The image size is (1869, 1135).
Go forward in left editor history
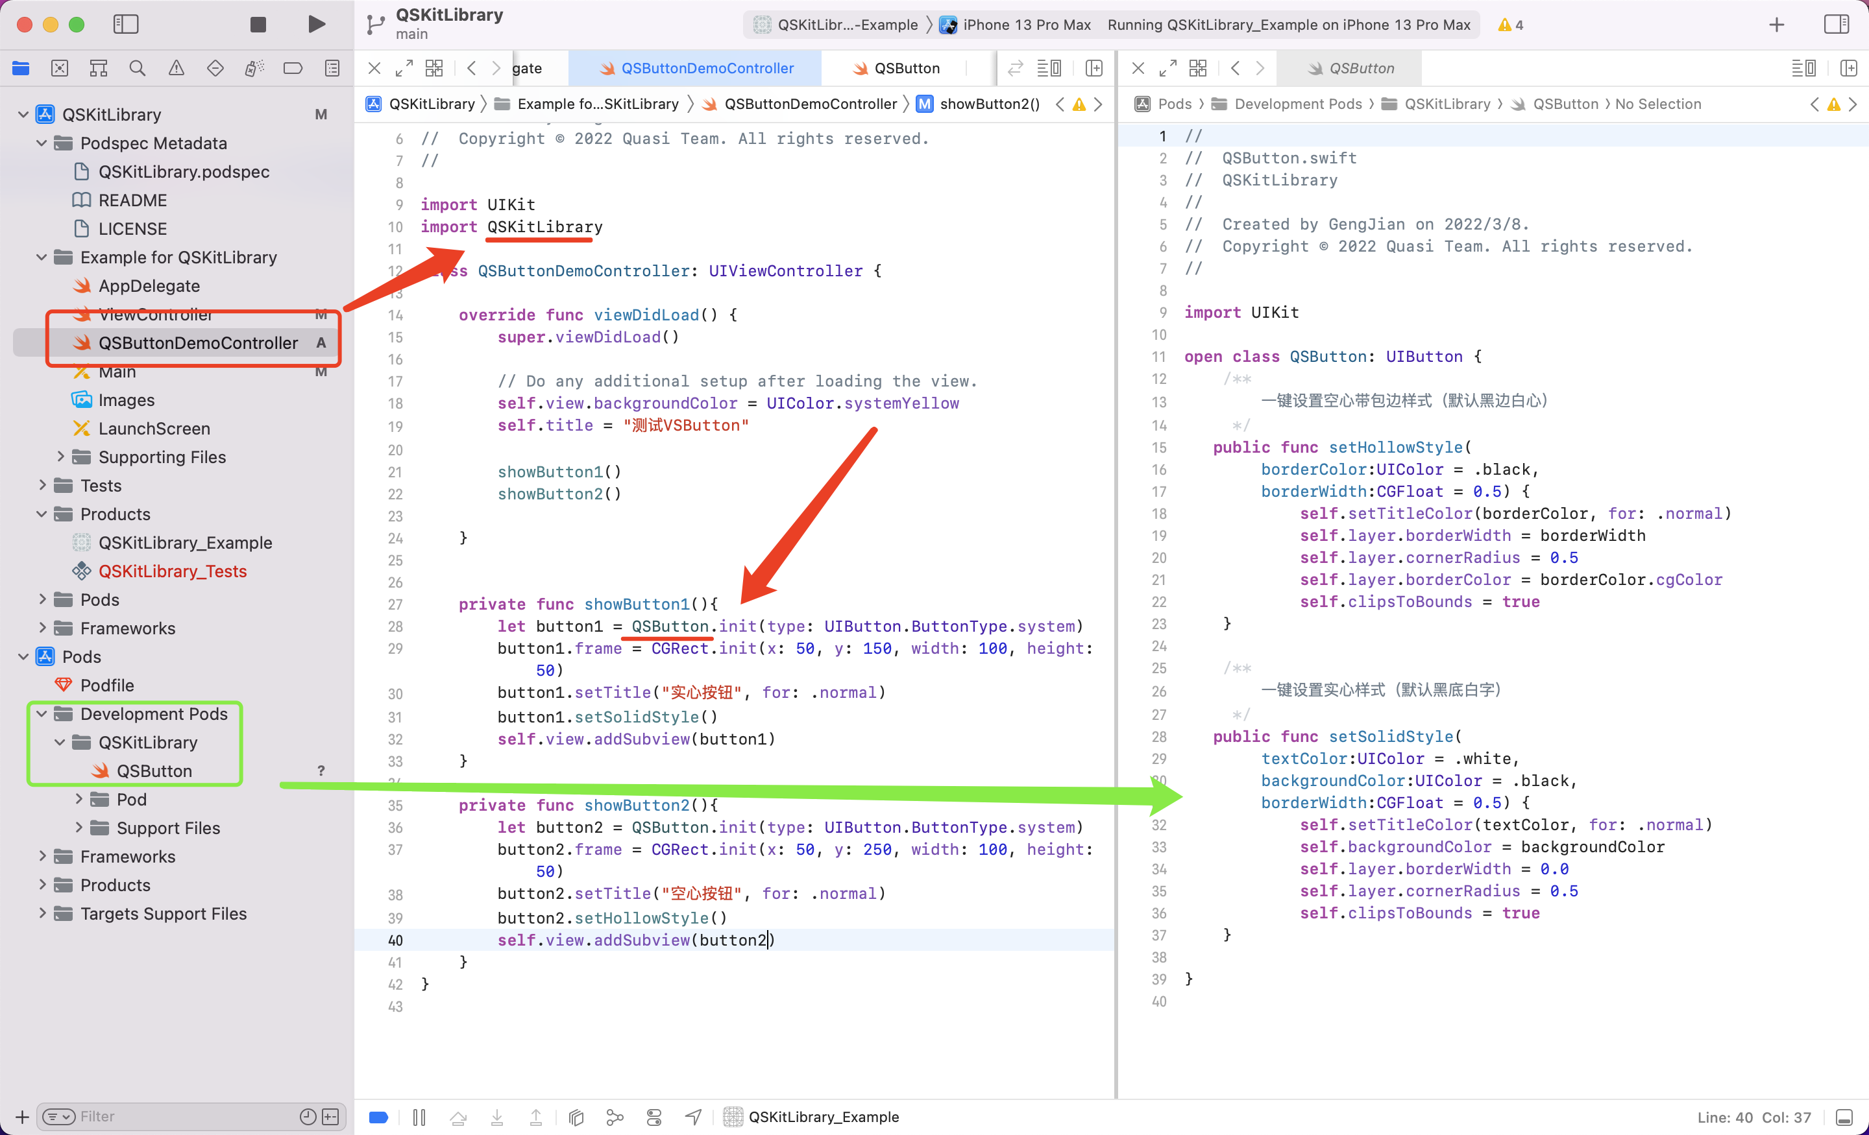[x=496, y=68]
